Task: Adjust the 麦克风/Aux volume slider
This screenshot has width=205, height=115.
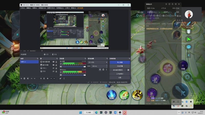Action: point(74,75)
